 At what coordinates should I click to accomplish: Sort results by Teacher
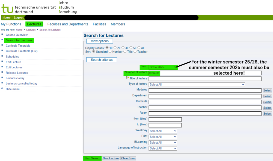tap(135, 51)
